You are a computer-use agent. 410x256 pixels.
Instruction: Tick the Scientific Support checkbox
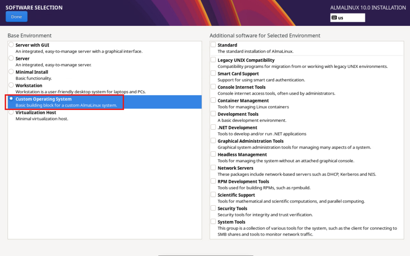coord(213,195)
